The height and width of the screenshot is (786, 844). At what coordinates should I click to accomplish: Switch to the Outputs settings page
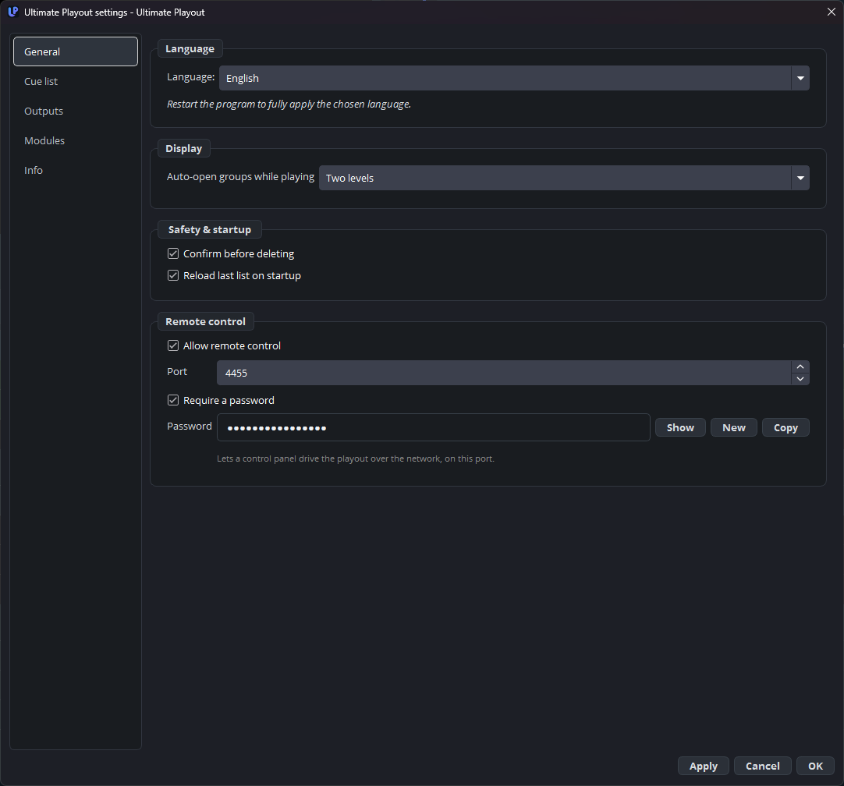(76, 111)
